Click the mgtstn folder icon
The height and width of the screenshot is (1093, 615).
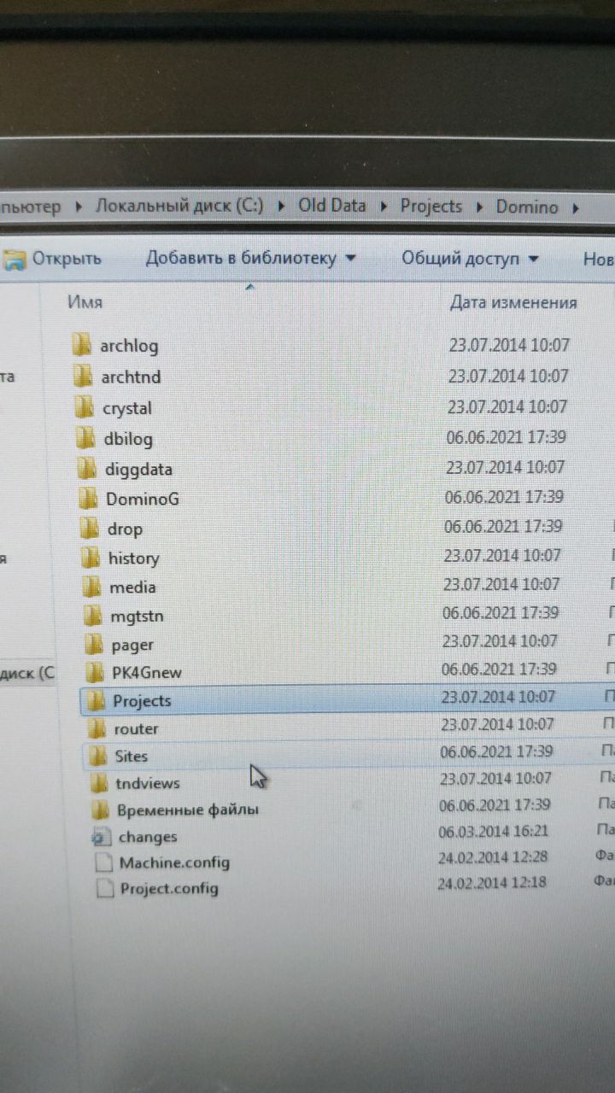pyautogui.click(x=94, y=615)
